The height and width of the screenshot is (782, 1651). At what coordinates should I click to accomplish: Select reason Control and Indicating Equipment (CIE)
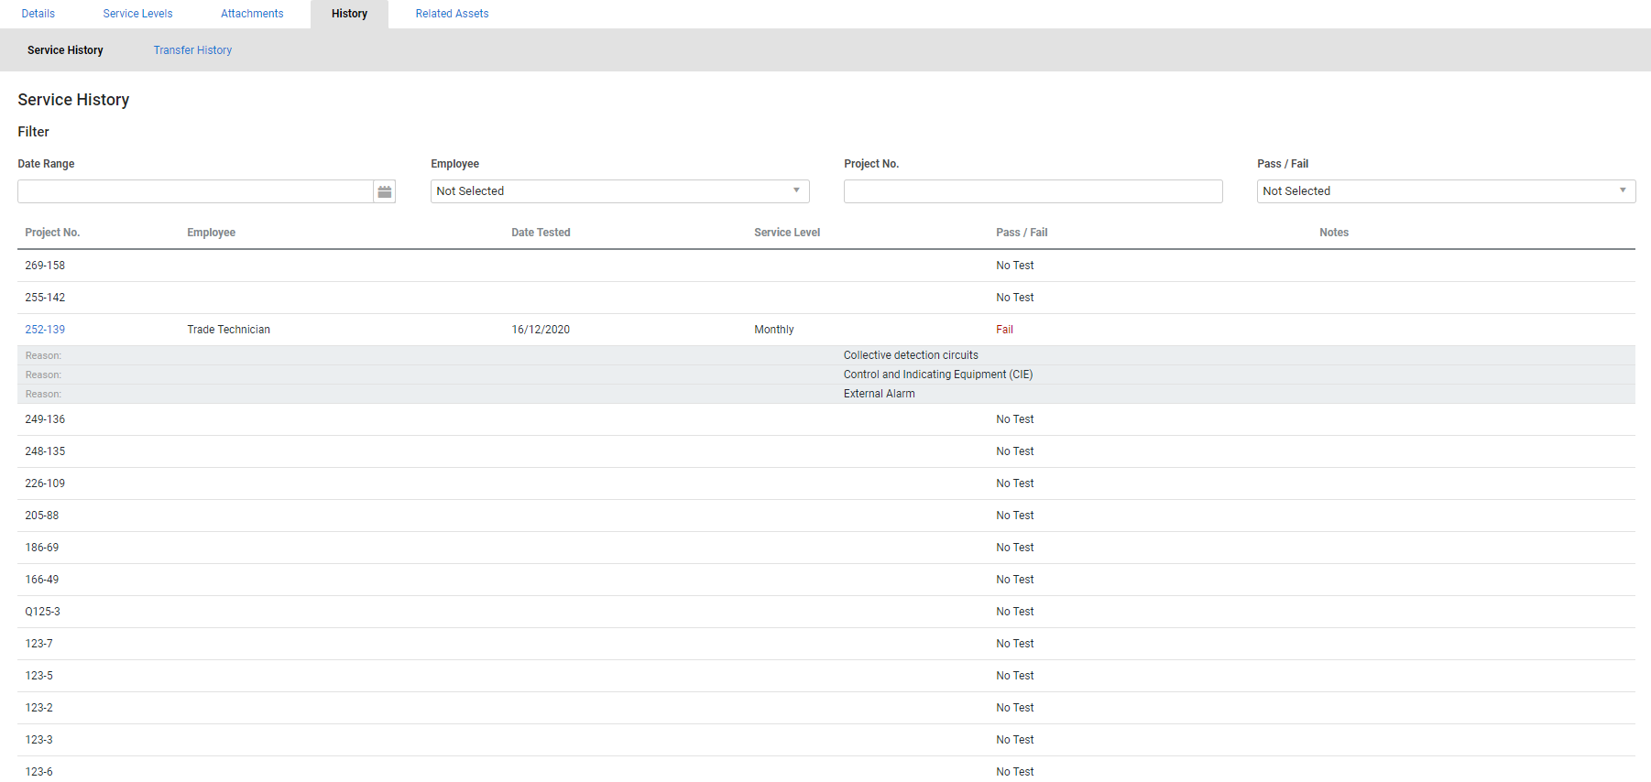[x=938, y=375]
